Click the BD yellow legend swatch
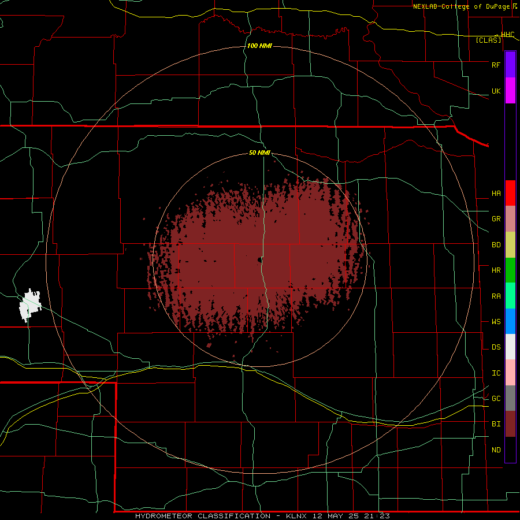The height and width of the screenshot is (520, 520). click(x=510, y=245)
